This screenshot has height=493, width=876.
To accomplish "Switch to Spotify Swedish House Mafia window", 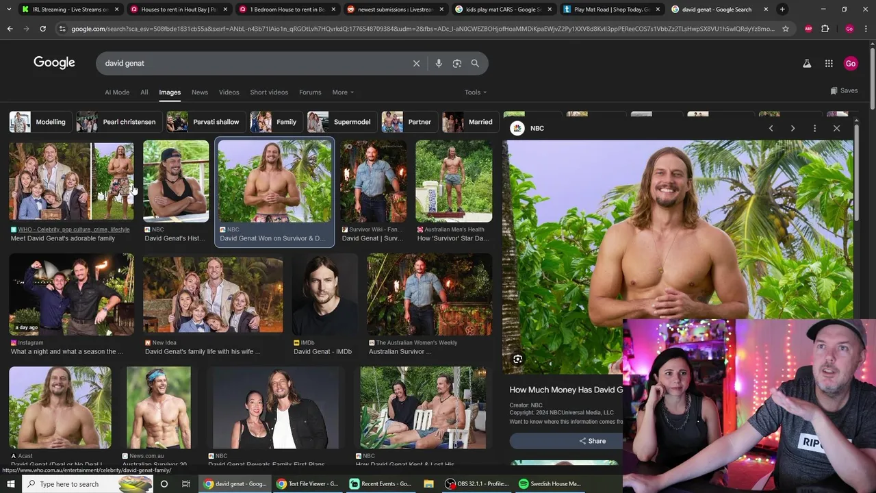I will (550, 483).
